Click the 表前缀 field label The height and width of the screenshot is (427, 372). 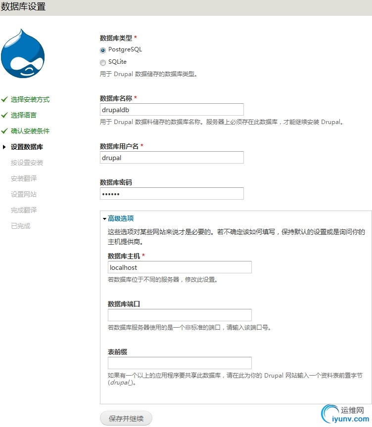(117, 352)
